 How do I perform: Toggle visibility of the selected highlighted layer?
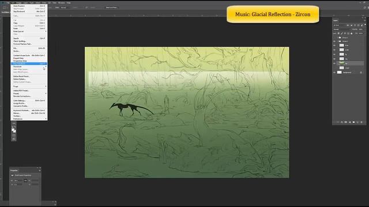point(334,63)
